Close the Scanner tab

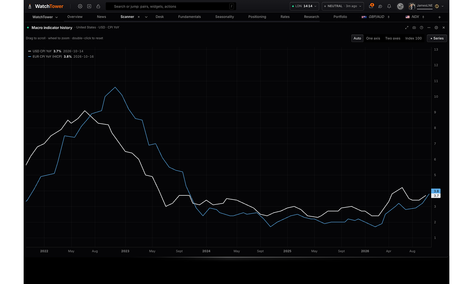139,17
